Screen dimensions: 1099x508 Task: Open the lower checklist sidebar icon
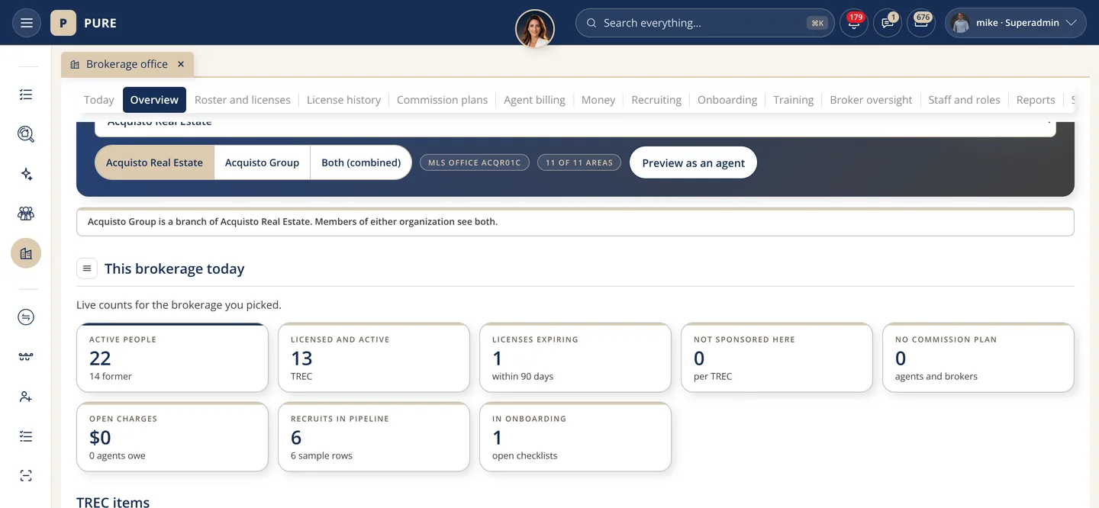coord(26,436)
